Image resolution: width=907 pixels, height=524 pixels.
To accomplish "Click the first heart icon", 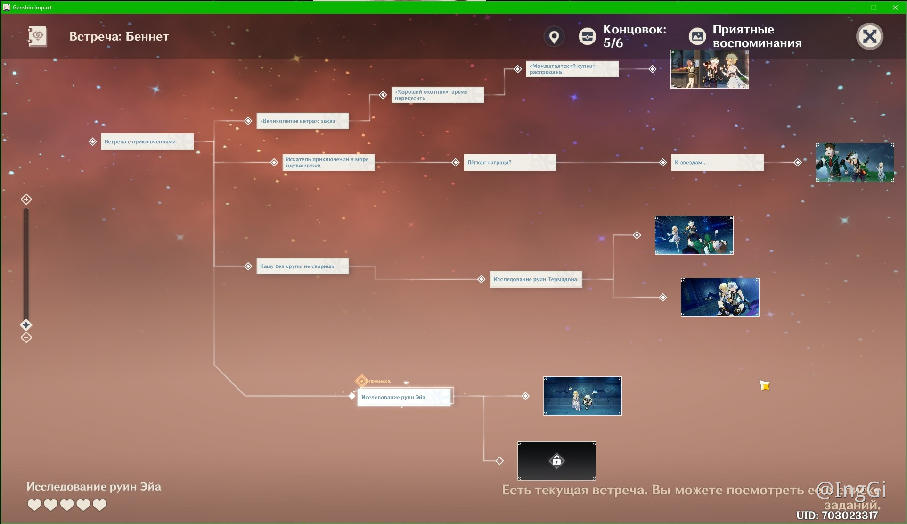I will click(34, 505).
